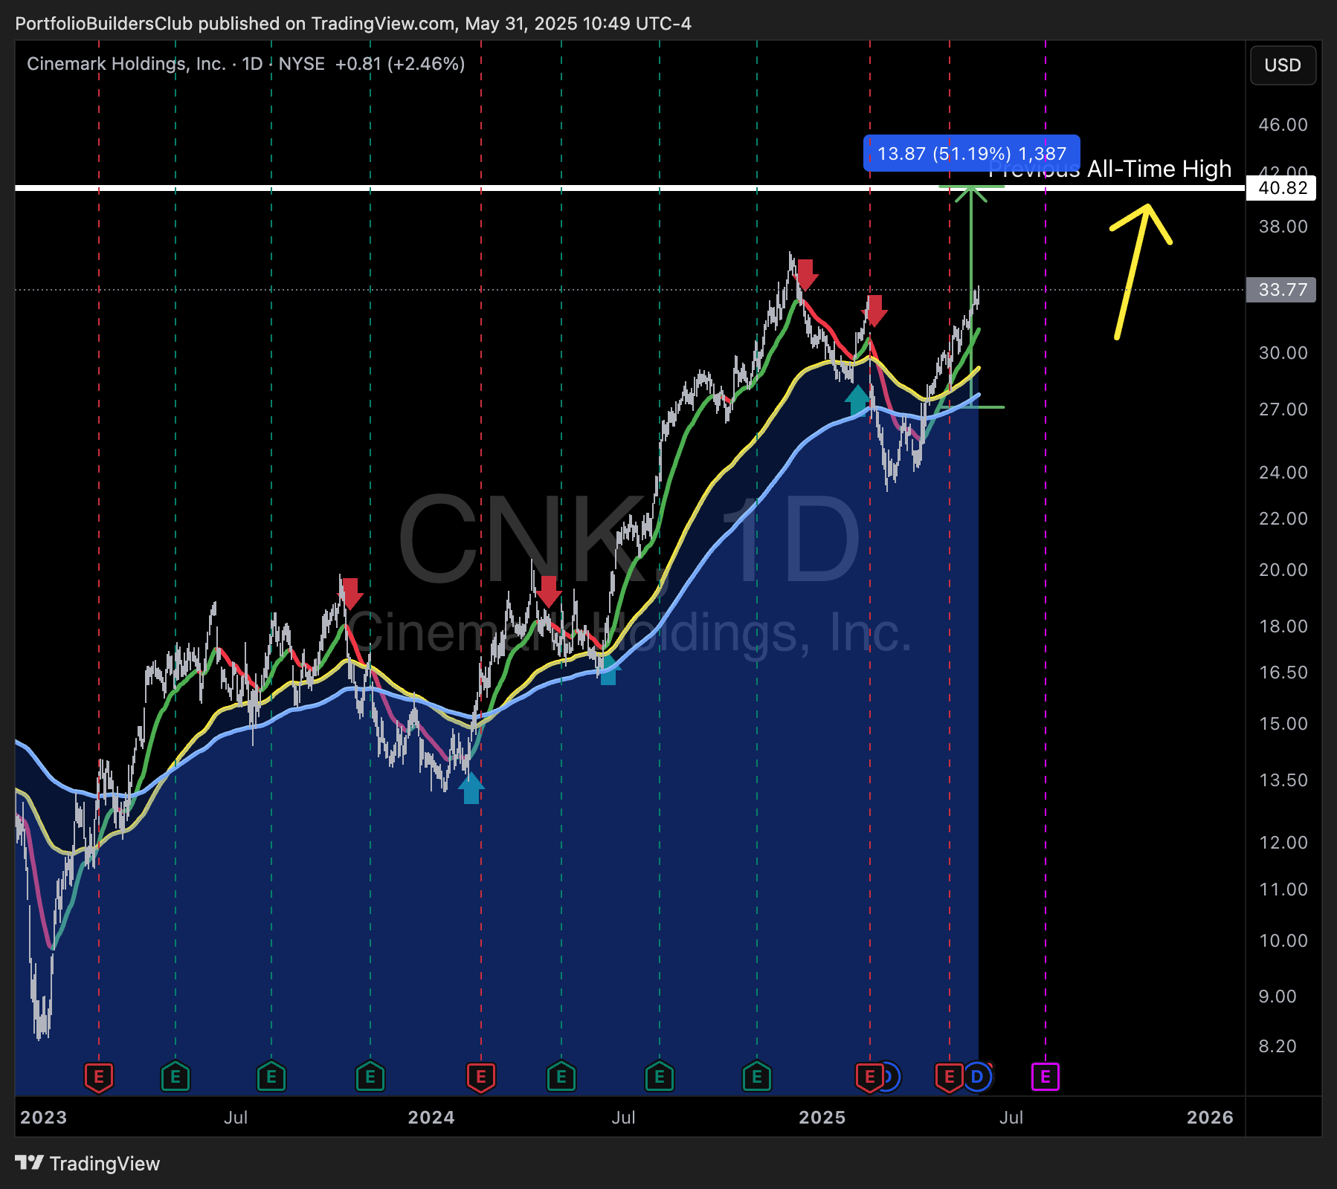Click the Cinemark Holdings, Inc. symbol title

tap(126, 64)
